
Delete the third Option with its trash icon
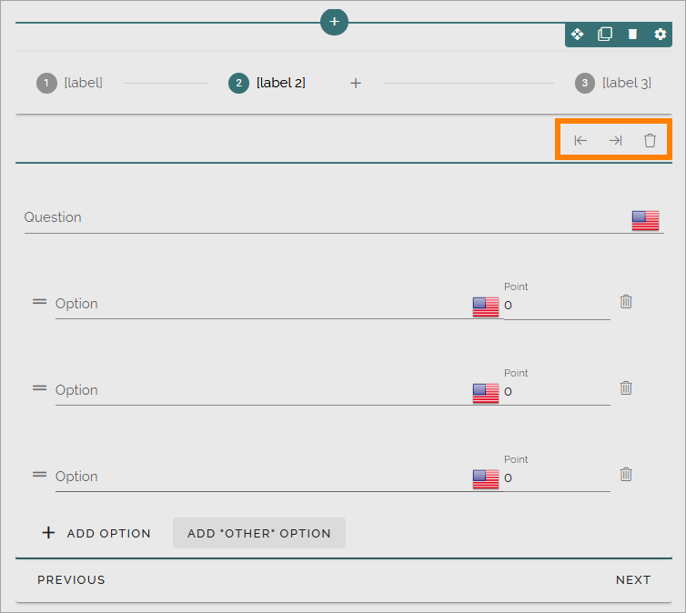[626, 475]
